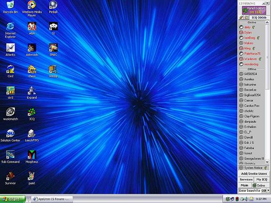Select offline contact ClayPigeon
271x203 pixels.
[x=252, y=116]
